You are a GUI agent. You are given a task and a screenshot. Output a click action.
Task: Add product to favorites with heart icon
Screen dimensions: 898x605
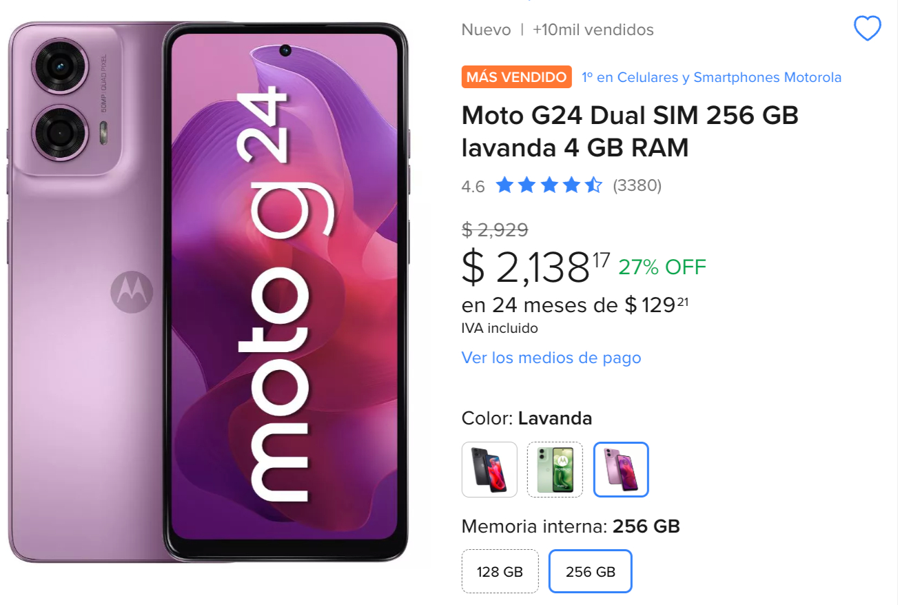(x=867, y=29)
